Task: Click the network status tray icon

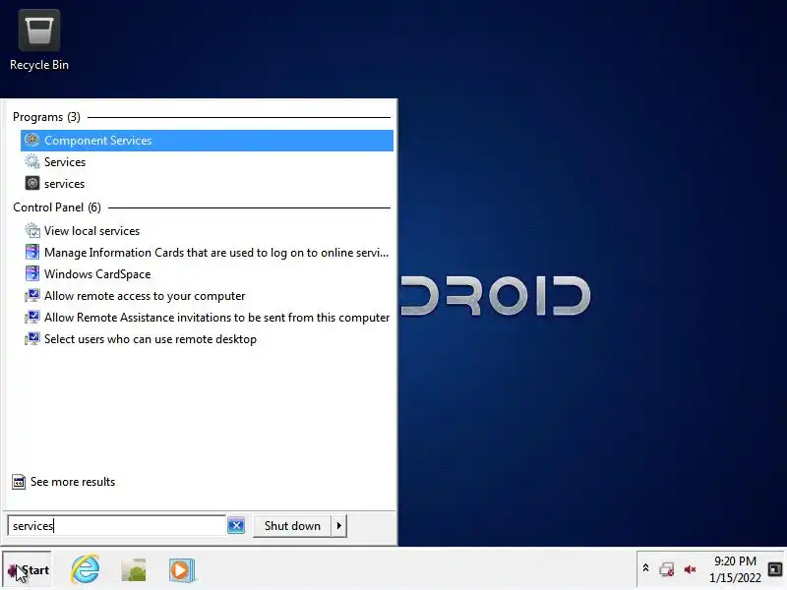Action: point(667,569)
